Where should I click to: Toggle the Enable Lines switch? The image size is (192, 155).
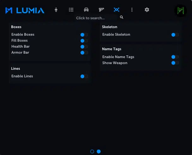(x=84, y=76)
